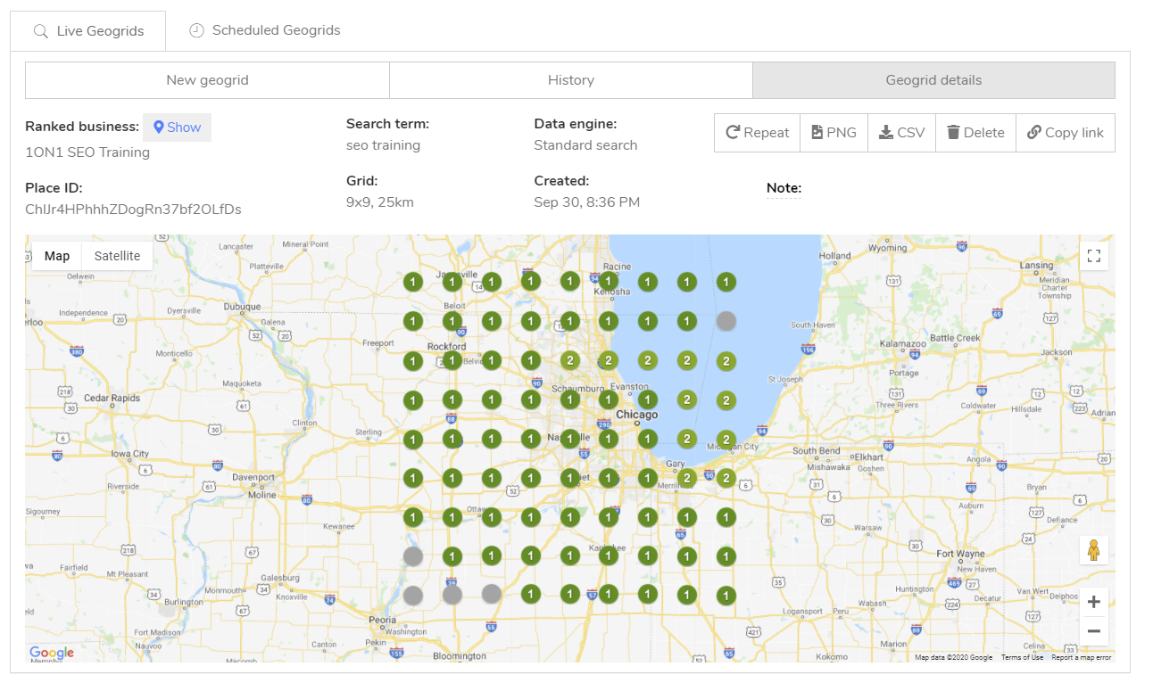The width and height of the screenshot is (1153, 683).
Task: Click Show ranked business button
Action: pos(177,128)
